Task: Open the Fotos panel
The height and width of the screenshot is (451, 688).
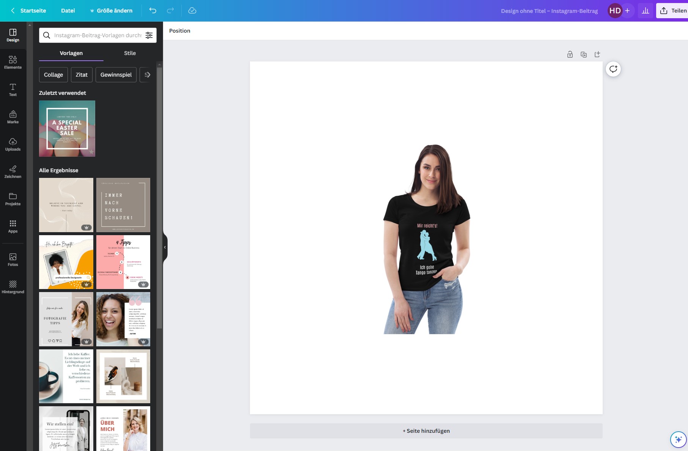Action: point(13,260)
